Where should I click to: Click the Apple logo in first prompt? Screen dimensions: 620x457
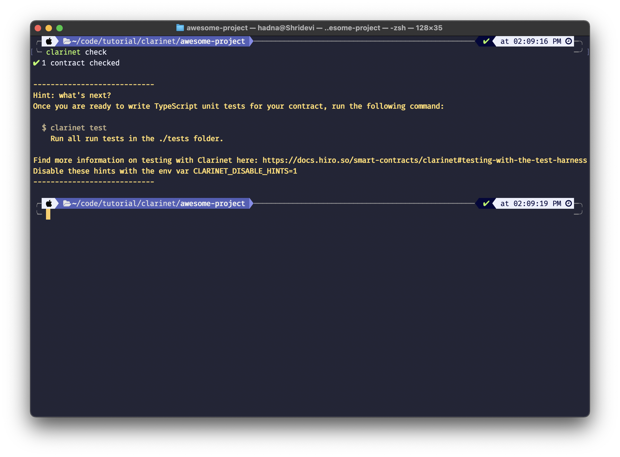coord(49,41)
